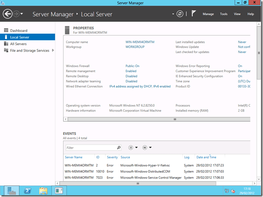Expand File and Storage Services arrow
The height and width of the screenshot is (197, 263).
[x=53, y=50]
